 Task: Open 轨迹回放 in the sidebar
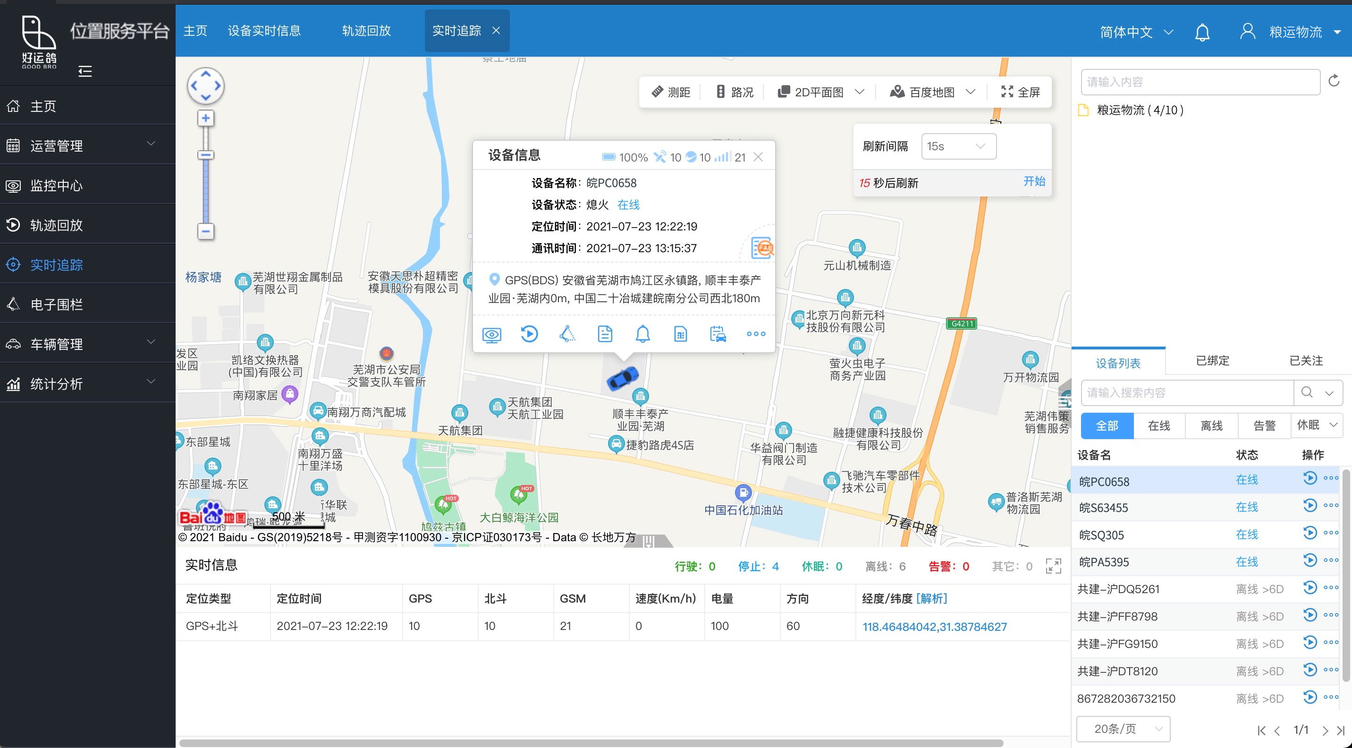click(x=88, y=225)
